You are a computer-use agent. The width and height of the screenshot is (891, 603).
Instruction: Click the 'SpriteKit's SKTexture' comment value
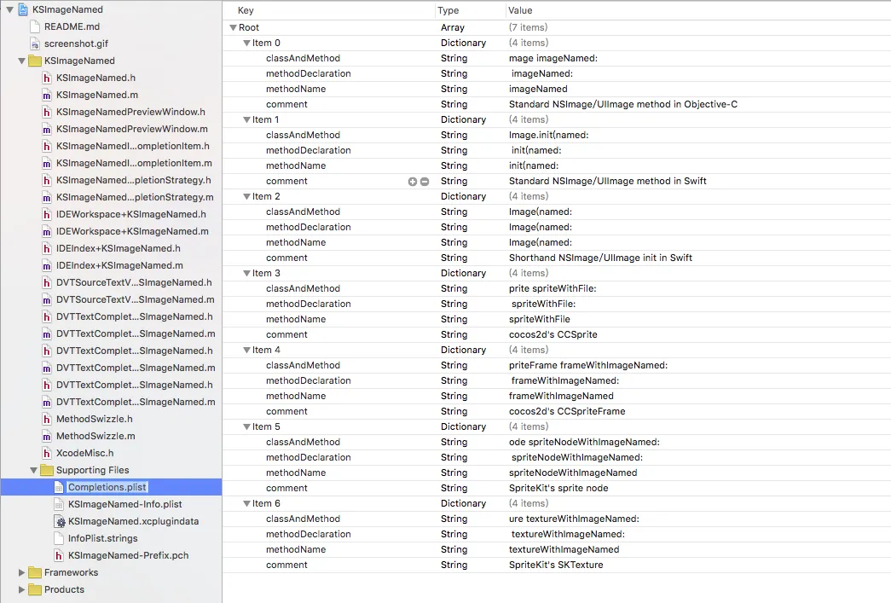point(556,565)
